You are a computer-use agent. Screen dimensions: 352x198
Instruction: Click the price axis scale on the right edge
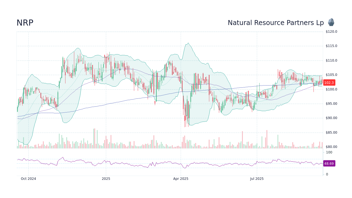[331, 89]
